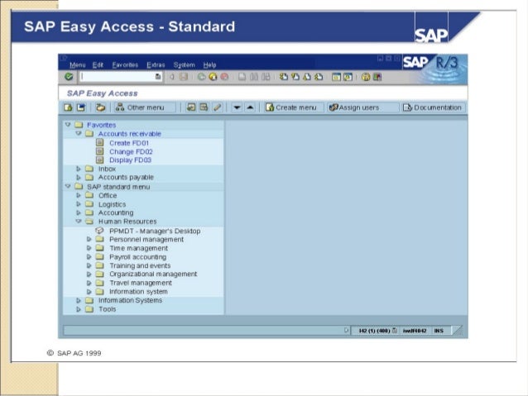This screenshot has height=396, width=528.
Task: Click the Documentation button
Action: pyautogui.click(x=434, y=107)
